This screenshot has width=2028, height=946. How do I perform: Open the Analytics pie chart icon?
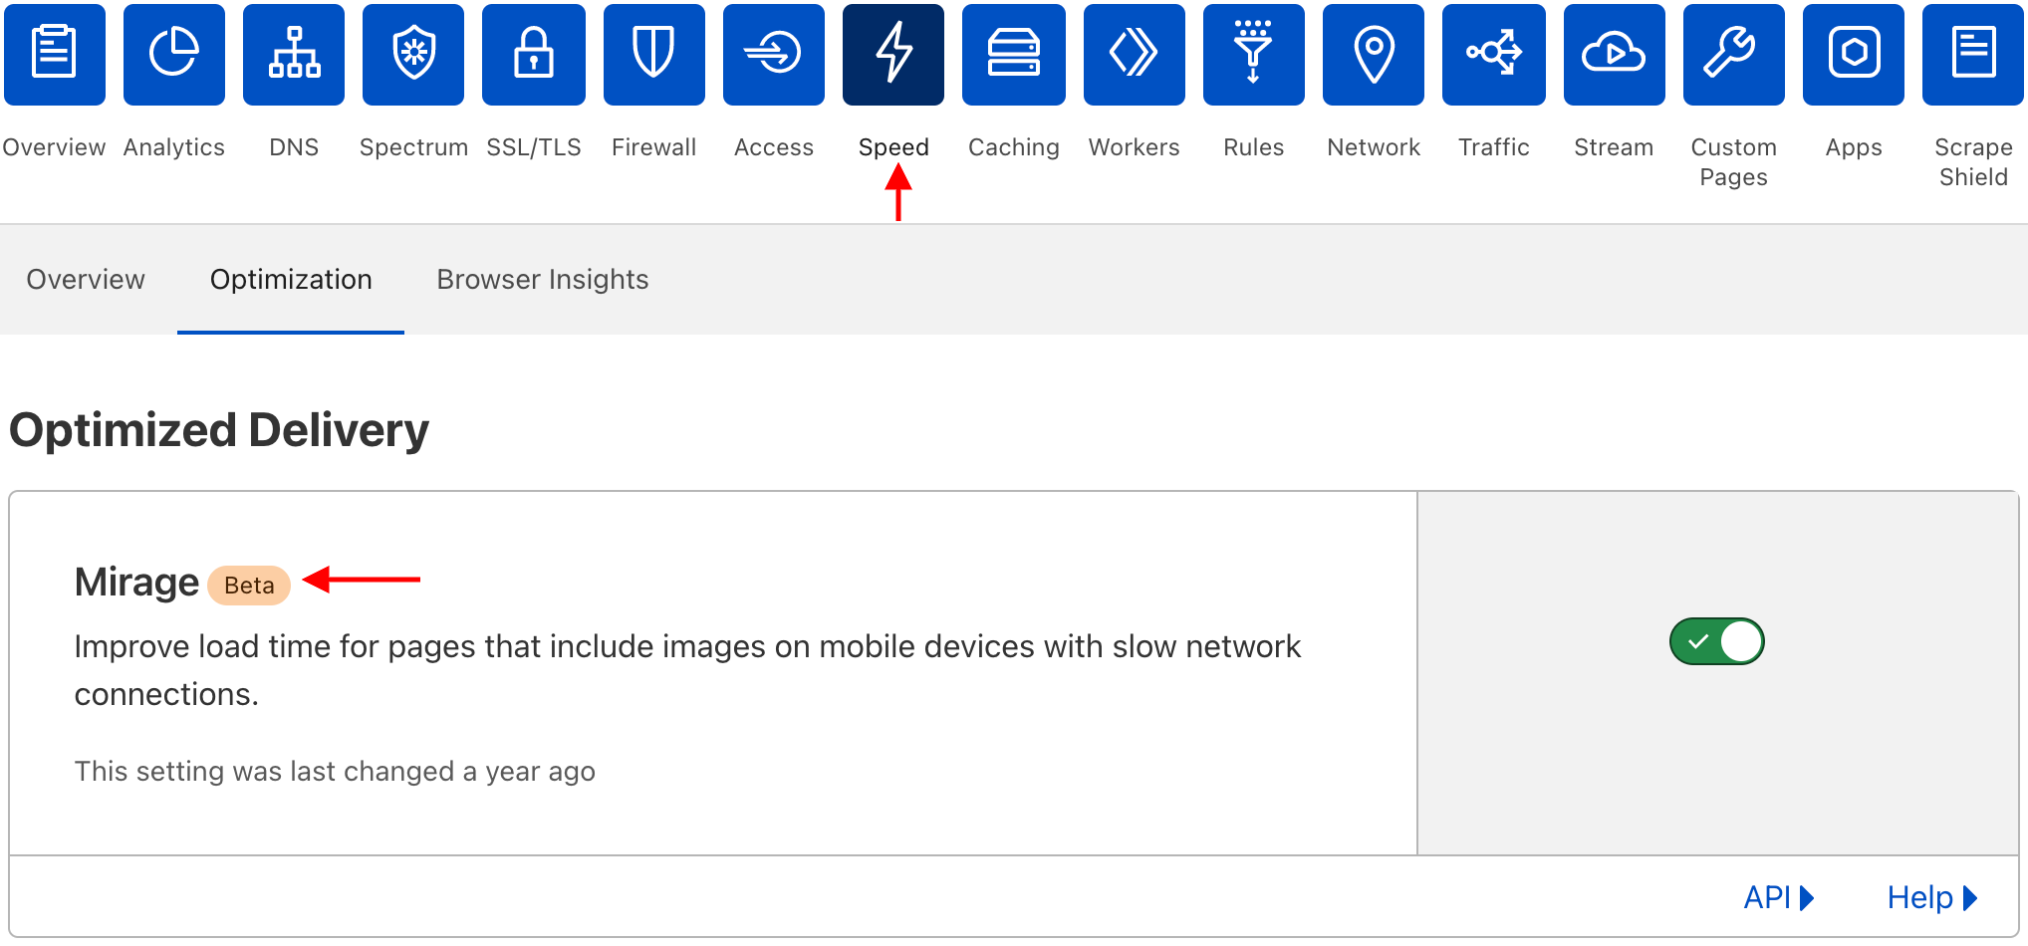(x=174, y=55)
